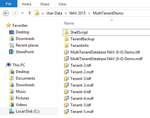This screenshot has height=118, width=150.
Task: Click the address bar folder icon
Action: [37, 13]
